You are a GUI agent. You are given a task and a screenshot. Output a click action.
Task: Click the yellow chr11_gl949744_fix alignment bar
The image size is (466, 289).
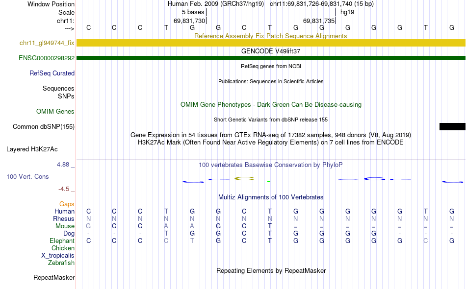pyautogui.click(x=271, y=43)
